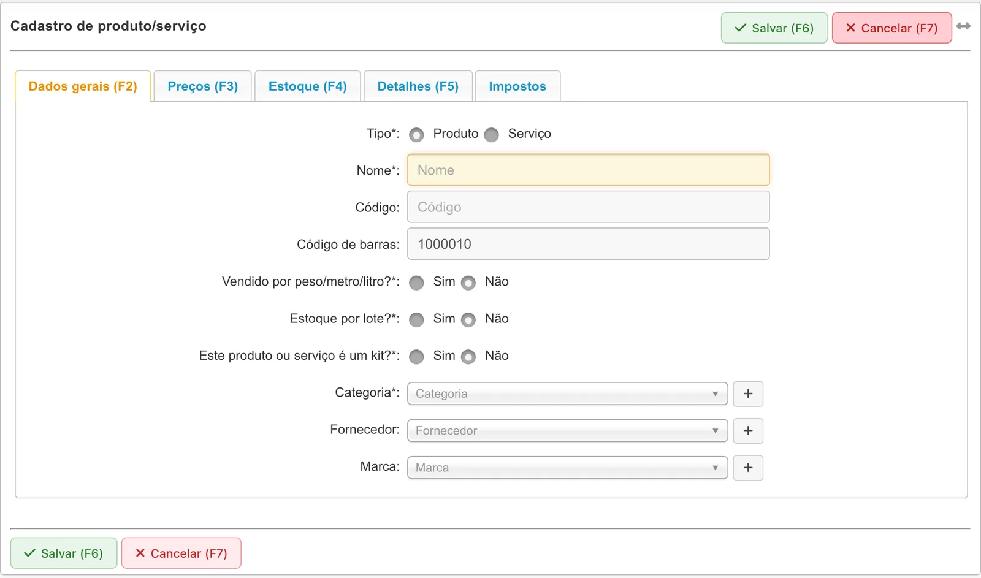The height and width of the screenshot is (578, 981).
Task: Click the bottom Cancelar (F7) button
Action: 181,553
